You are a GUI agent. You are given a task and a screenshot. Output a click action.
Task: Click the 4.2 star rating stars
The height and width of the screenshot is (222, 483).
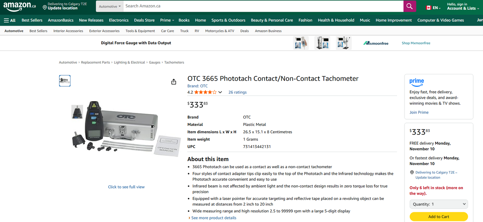tap(206, 92)
